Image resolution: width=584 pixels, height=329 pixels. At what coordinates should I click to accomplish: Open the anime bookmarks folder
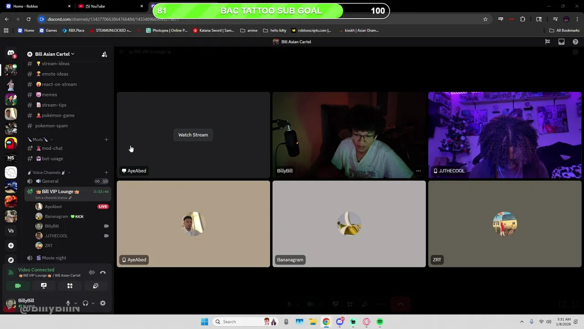click(249, 31)
